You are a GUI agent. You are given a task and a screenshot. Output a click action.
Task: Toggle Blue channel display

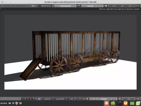click(23, 99)
